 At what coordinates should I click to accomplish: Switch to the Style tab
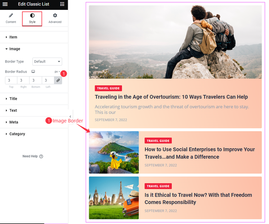pos(32,18)
